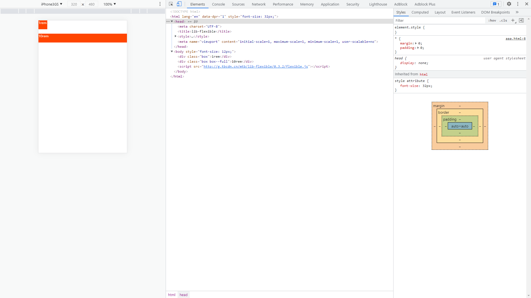Image resolution: width=531 pixels, height=298 pixels.
Task: Show more Styles pane tabs chevron
Action: pos(517,12)
